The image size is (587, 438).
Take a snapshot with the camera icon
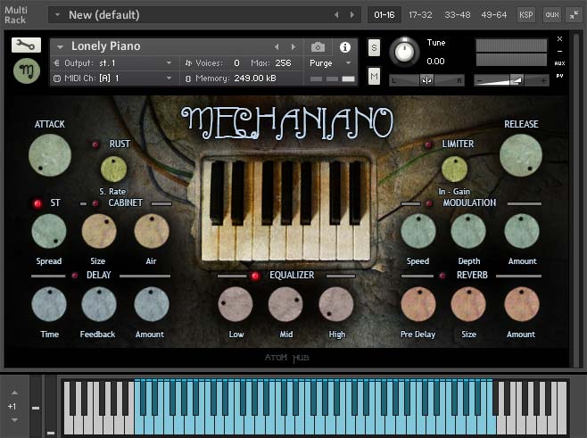click(x=318, y=47)
